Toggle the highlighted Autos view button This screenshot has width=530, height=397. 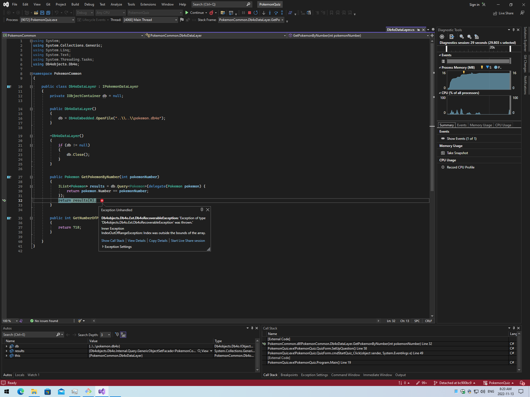click(x=123, y=335)
